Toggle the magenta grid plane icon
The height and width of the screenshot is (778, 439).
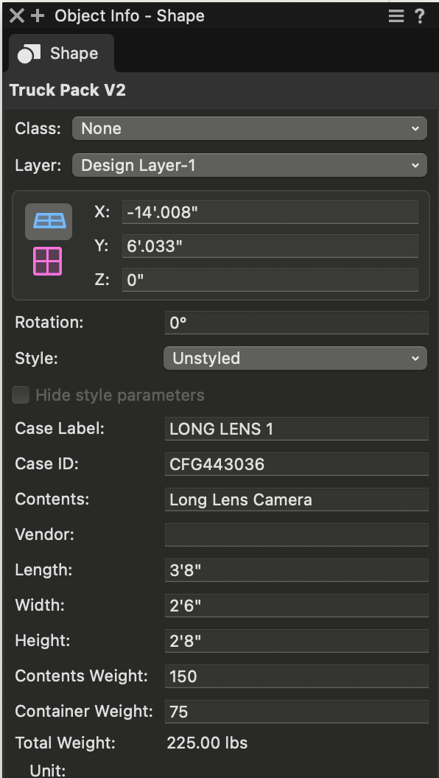[48, 261]
